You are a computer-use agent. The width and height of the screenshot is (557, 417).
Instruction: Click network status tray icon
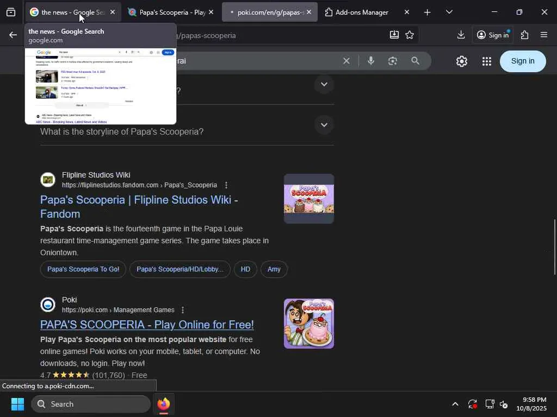click(490, 404)
